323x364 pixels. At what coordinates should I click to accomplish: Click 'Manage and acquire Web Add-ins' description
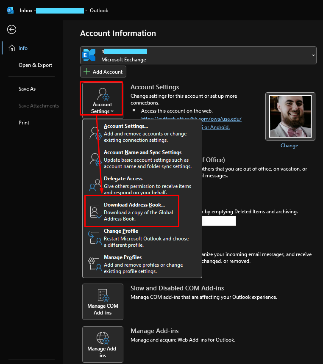pos(183,340)
